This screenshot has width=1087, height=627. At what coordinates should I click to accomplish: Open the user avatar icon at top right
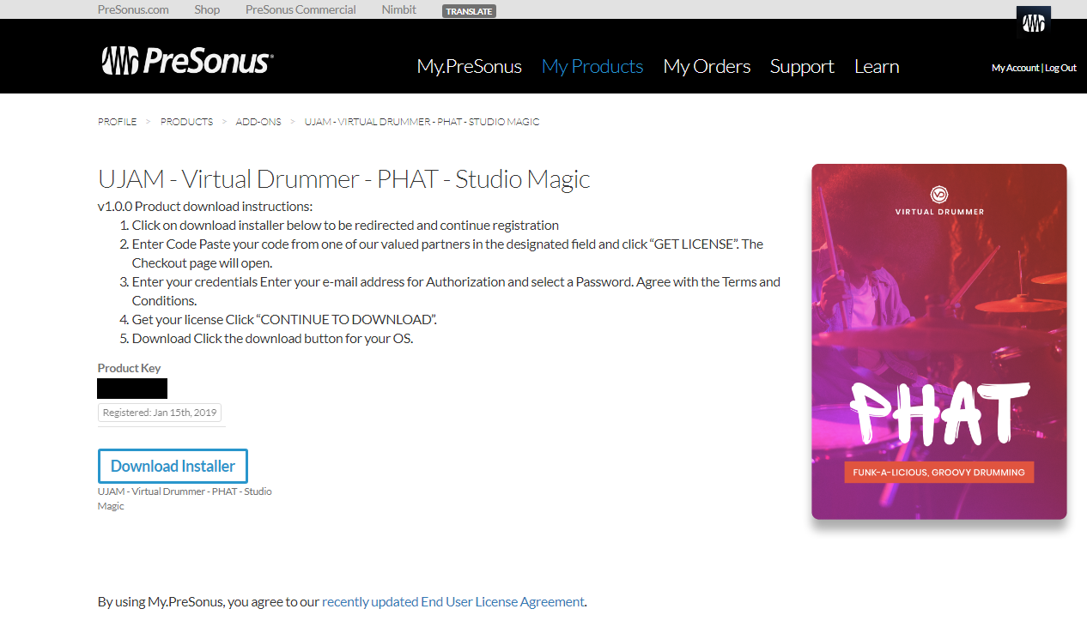pyautogui.click(x=1033, y=22)
